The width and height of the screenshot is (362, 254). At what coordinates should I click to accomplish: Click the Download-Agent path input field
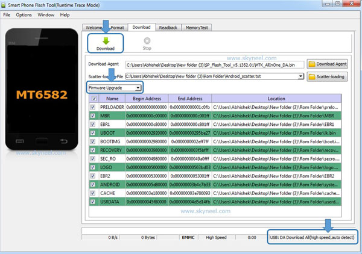click(215, 65)
